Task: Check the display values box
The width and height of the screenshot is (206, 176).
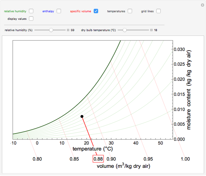Action: (x=31, y=19)
